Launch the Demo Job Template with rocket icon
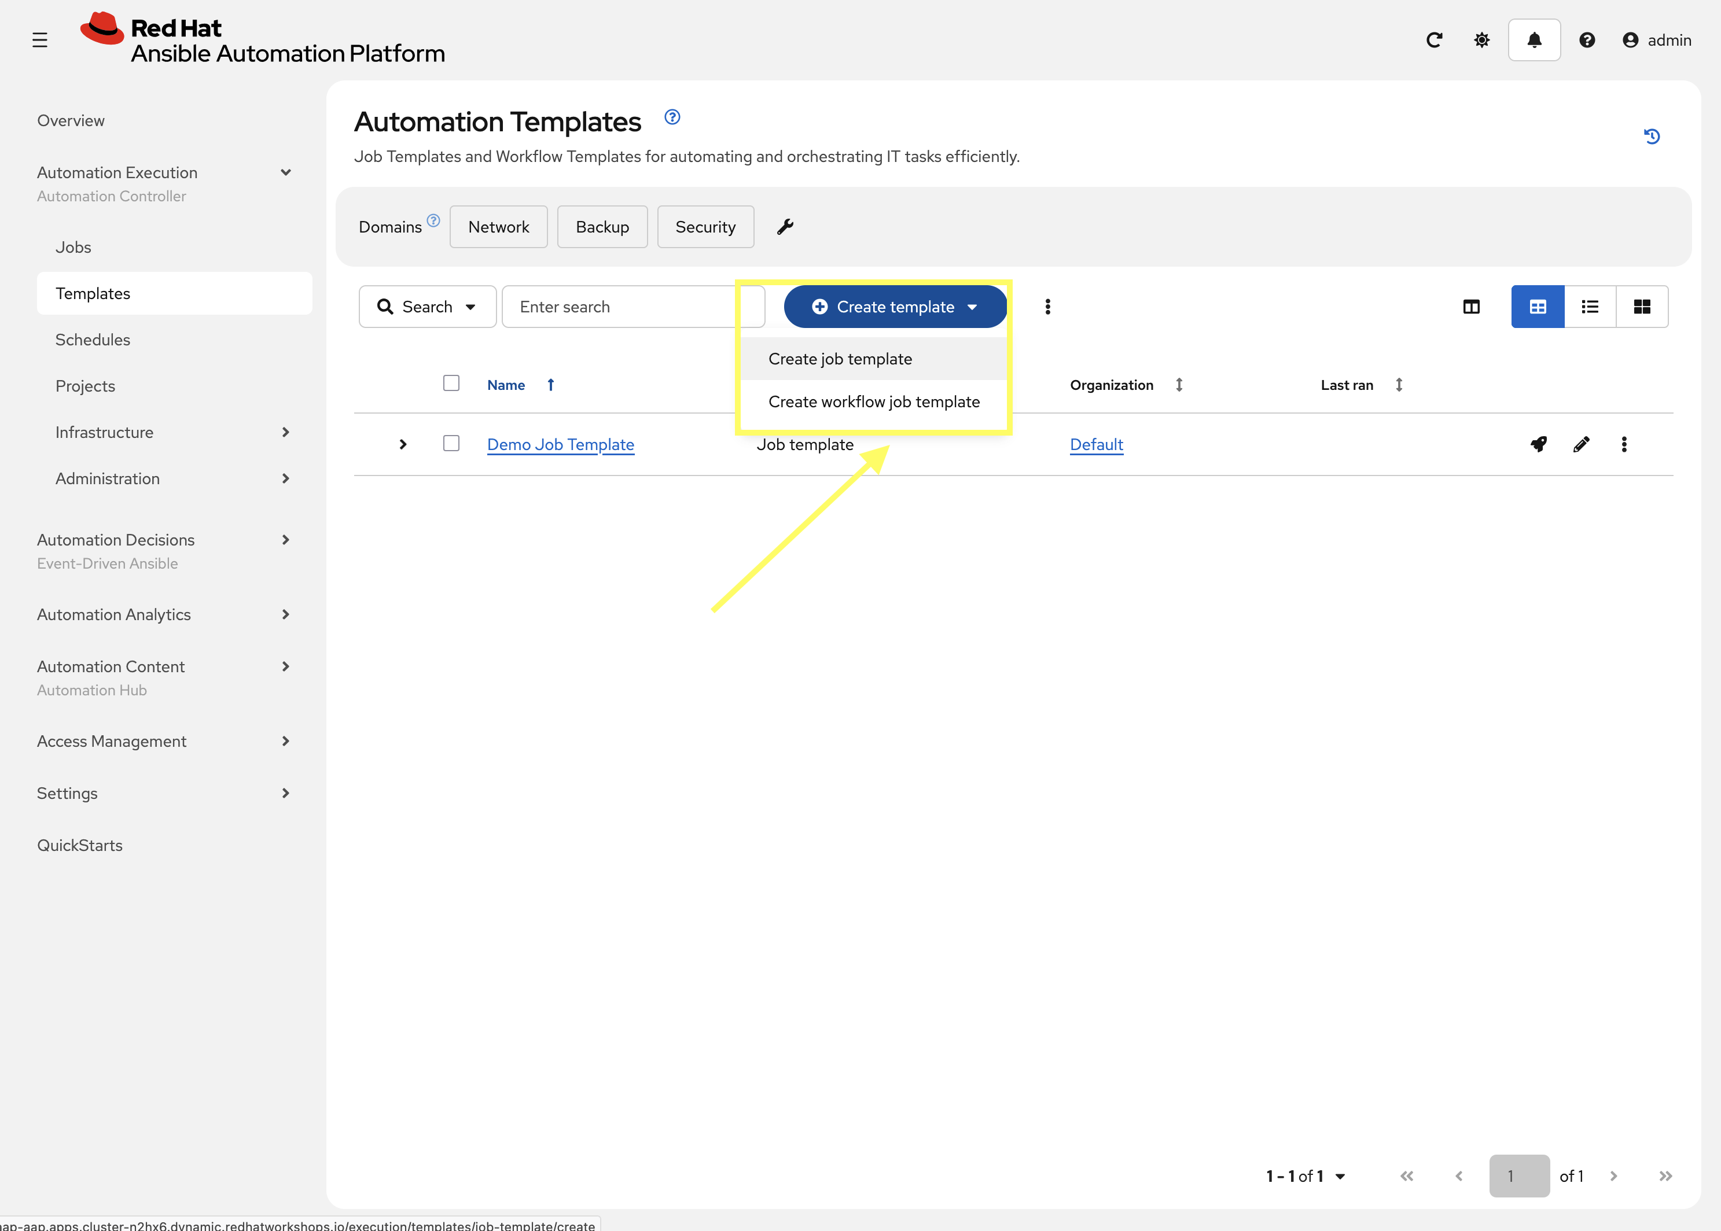The width and height of the screenshot is (1721, 1231). click(x=1538, y=444)
